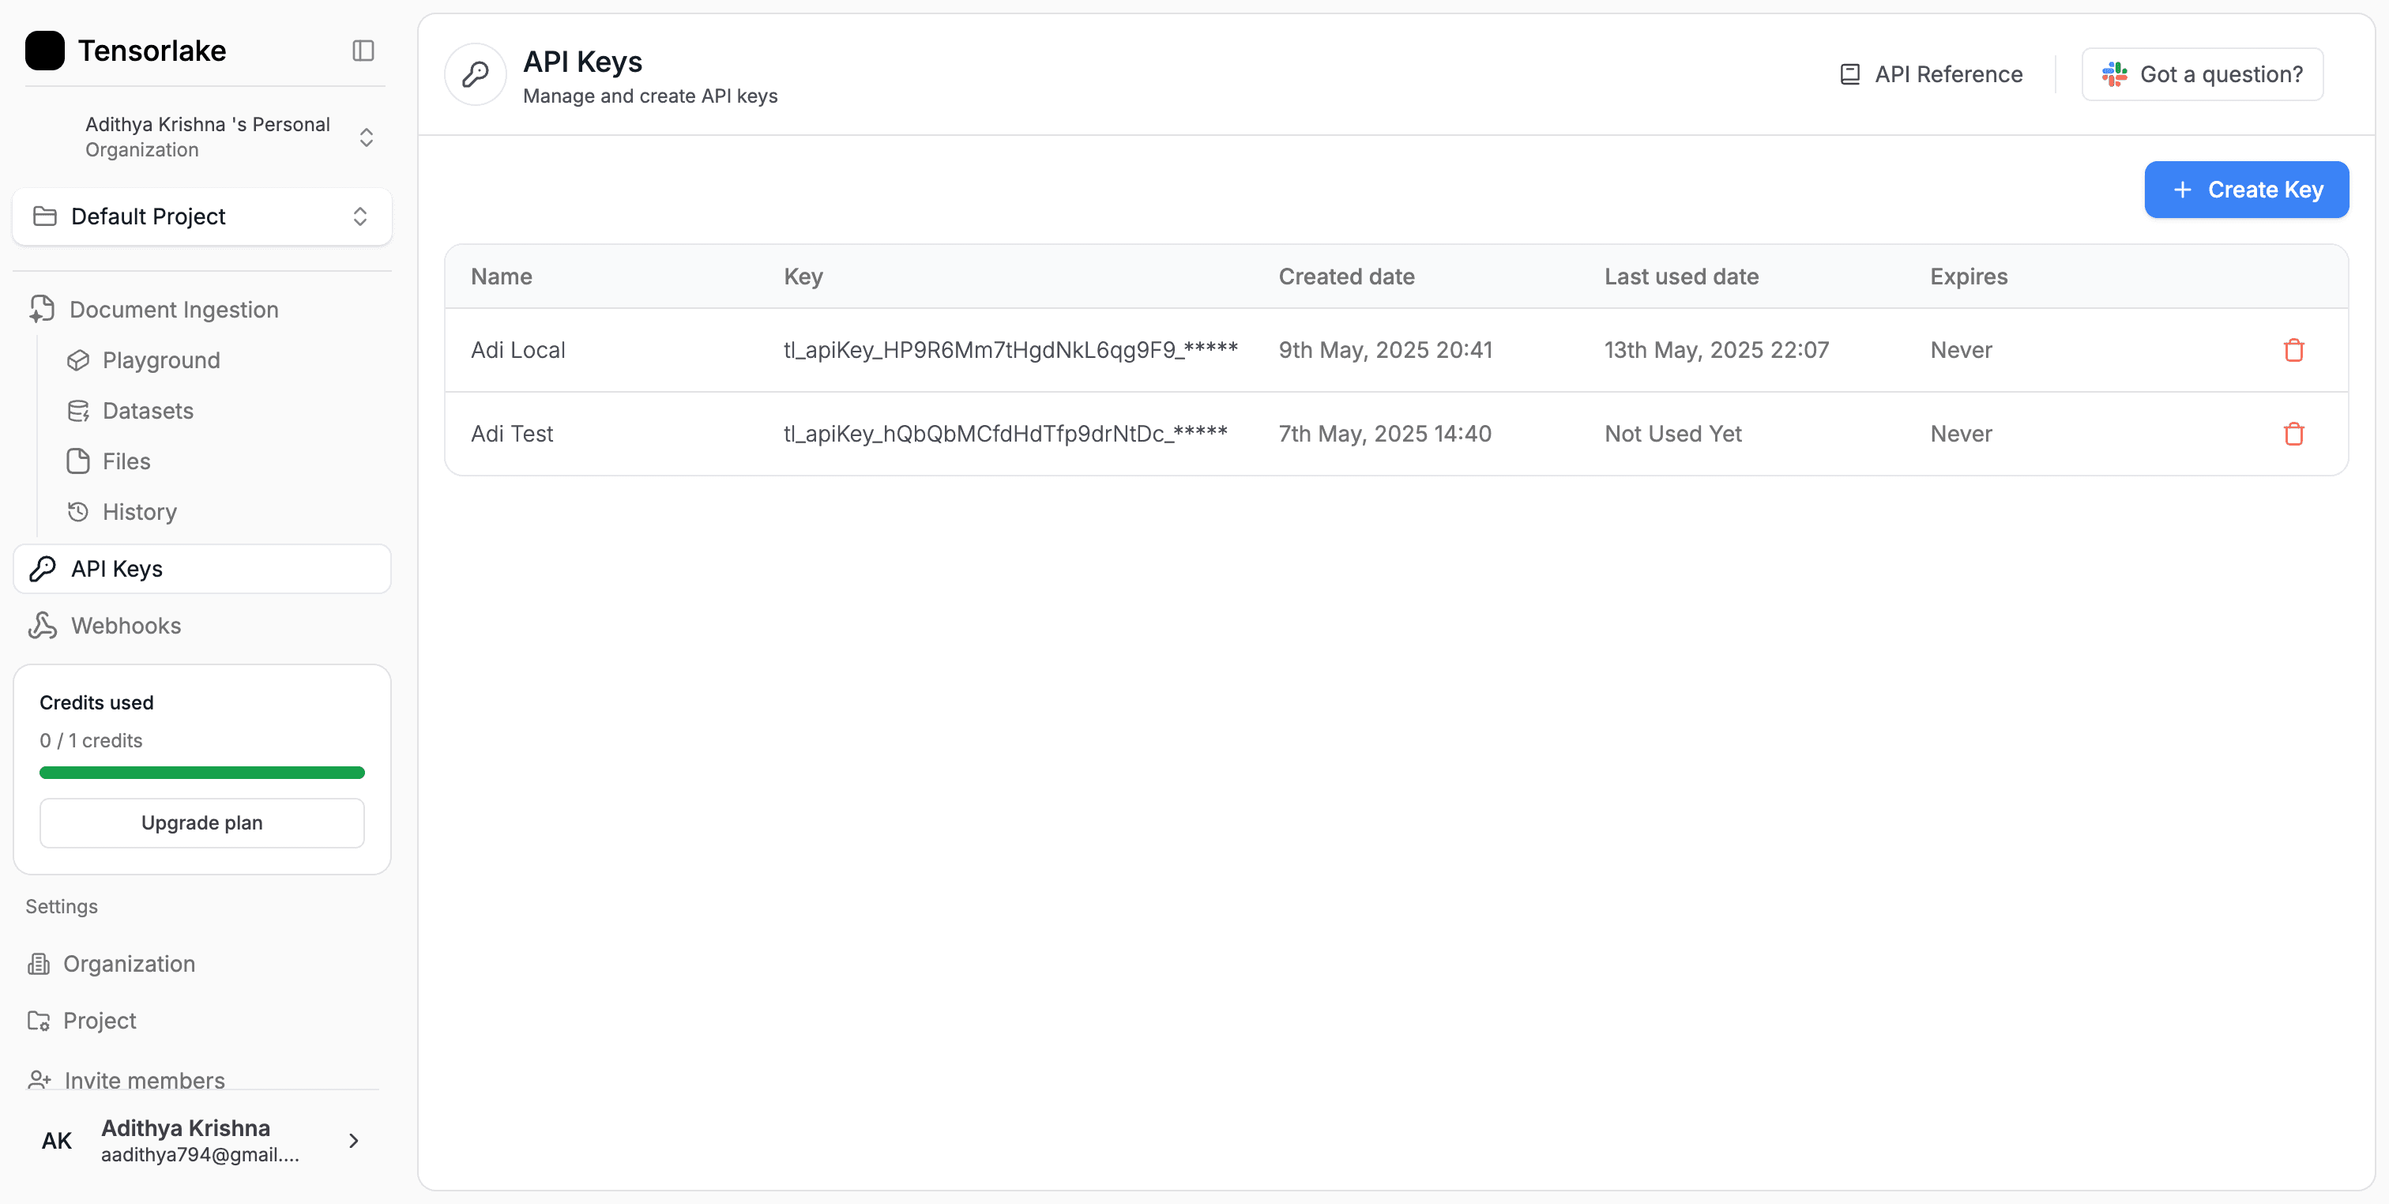The image size is (2389, 1204).
Task: Click Got a question? button
Action: click(2202, 74)
